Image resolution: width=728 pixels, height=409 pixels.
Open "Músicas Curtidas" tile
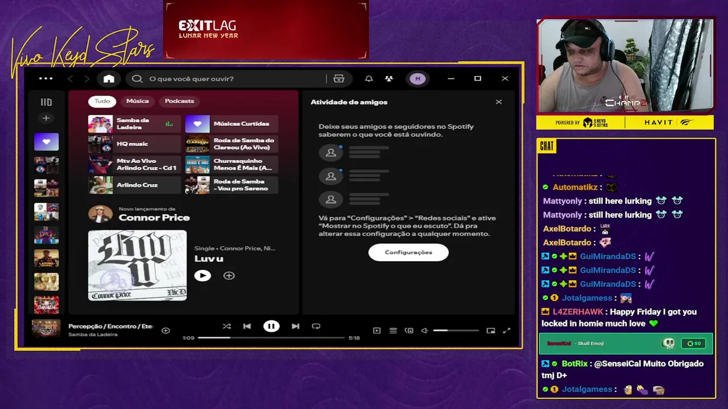(x=231, y=124)
